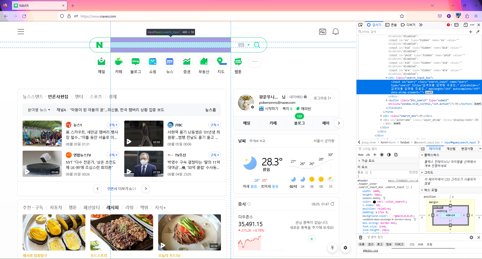This screenshot has height=259, width=482.
Task: Pick a page color with eyedropper
Action: [x=478, y=32]
